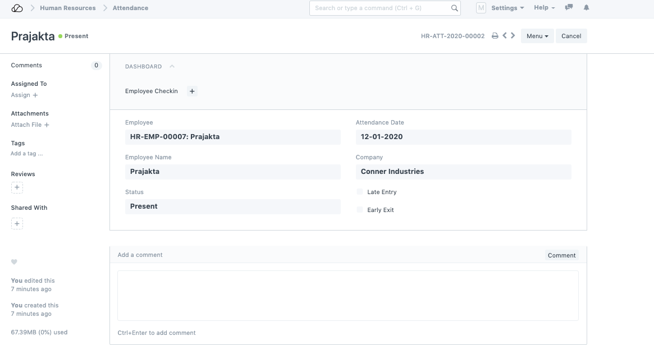This screenshot has height=345, width=654.
Task: Submit using the Comment button
Action: (x=561, y=255)
